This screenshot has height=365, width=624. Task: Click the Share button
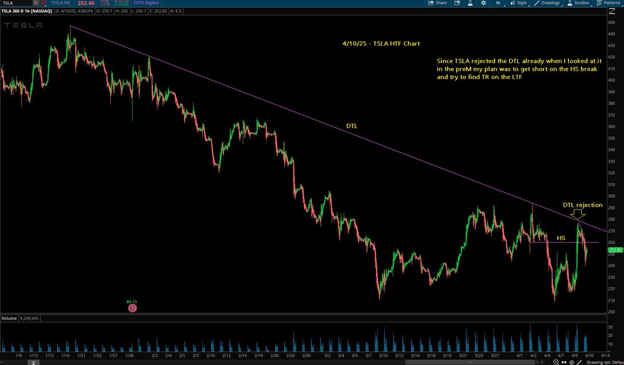437,3
